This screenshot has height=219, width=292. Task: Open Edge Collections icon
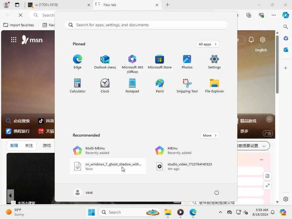click(x=249, y=15)
